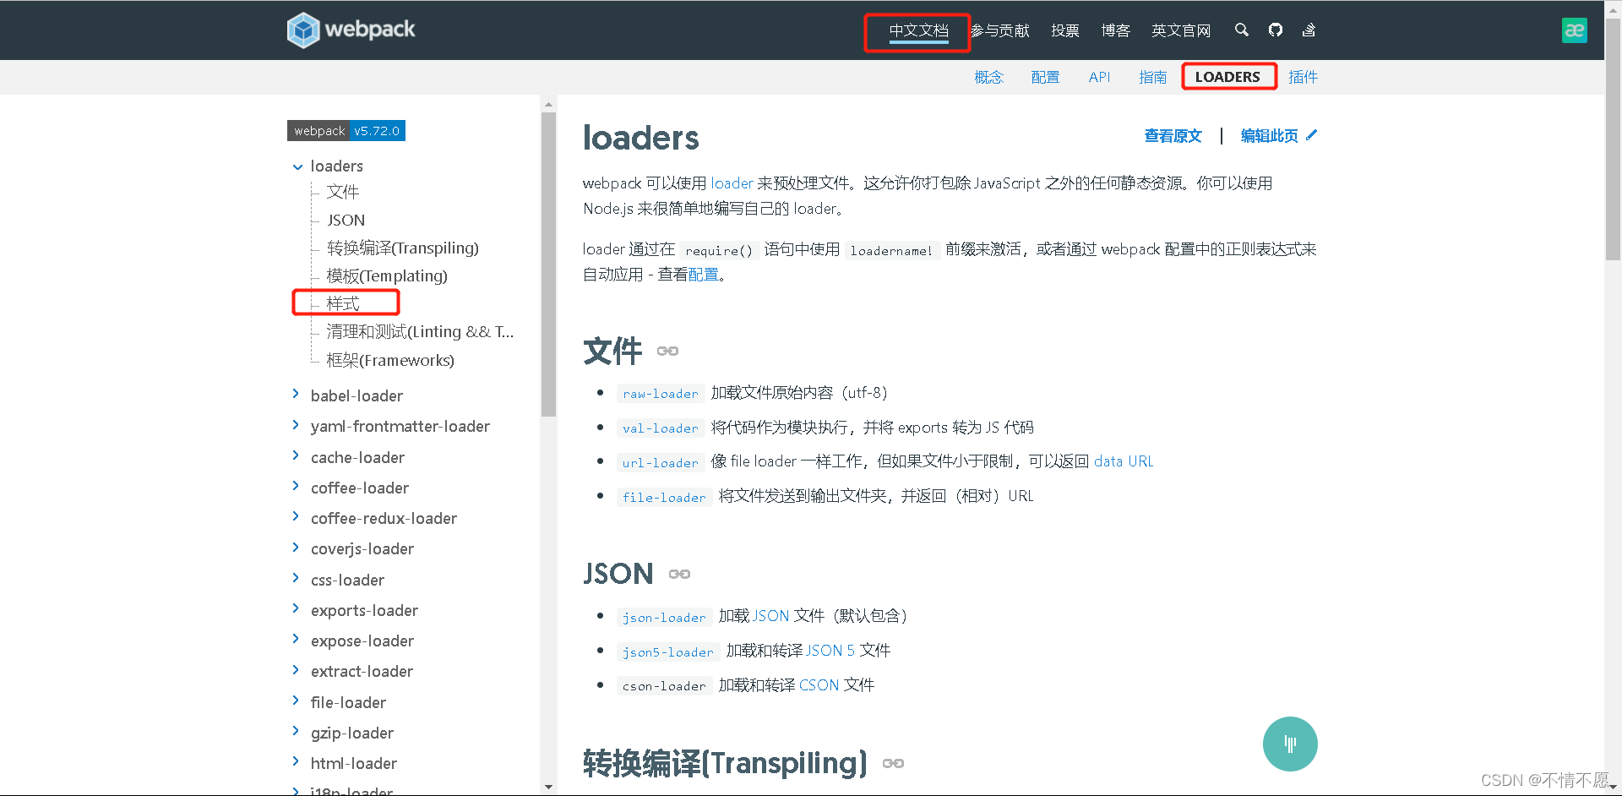Open the cson-loader link
The width and height of the screenshot is (1622, 796).
click(x=664, y=686)
